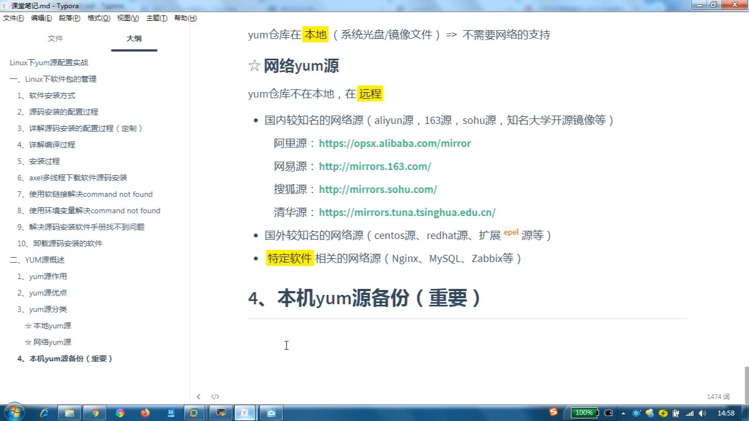
Task: Go to outline item ☆ 网络yum源
Action: 48,342
